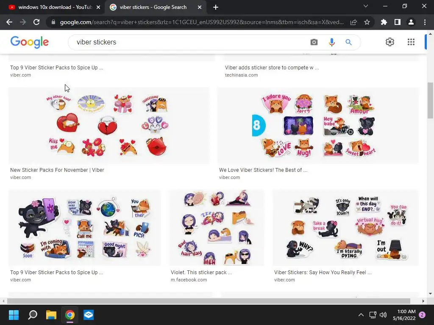Open Viber adds sticker store link
This screenshot has width=434, height=325.
272,67
